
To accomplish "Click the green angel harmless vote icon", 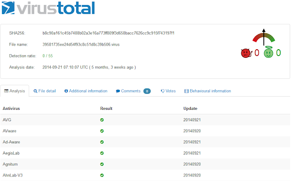I will coord(268,52).
